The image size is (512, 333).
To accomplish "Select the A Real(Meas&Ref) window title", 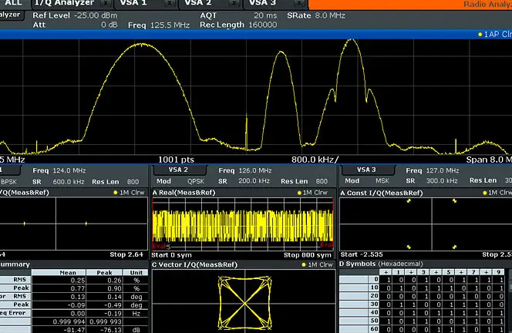I will 184,193.
